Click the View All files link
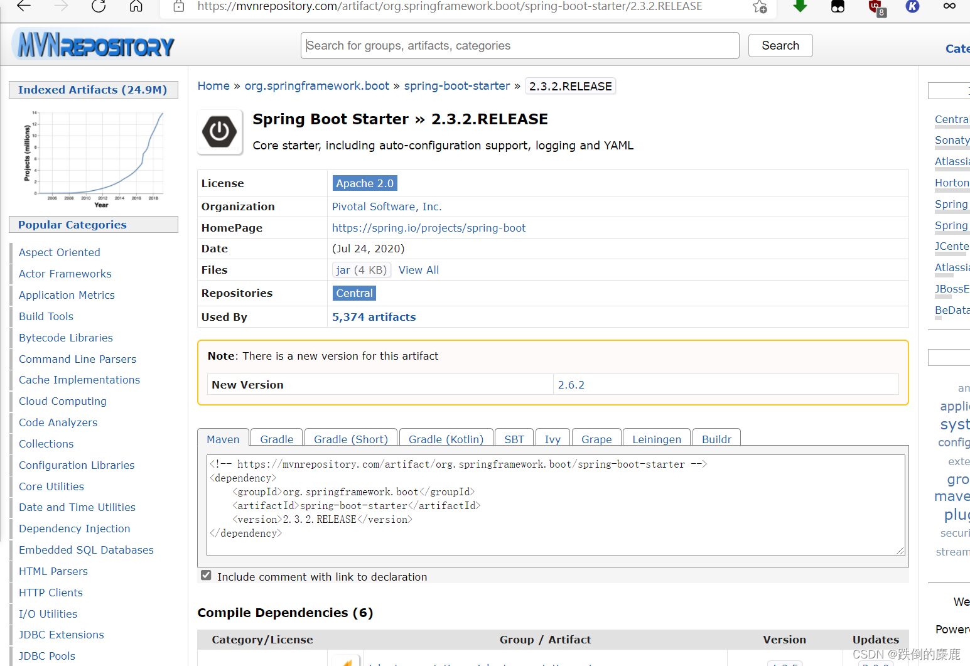970x666 pixels. 419,270
